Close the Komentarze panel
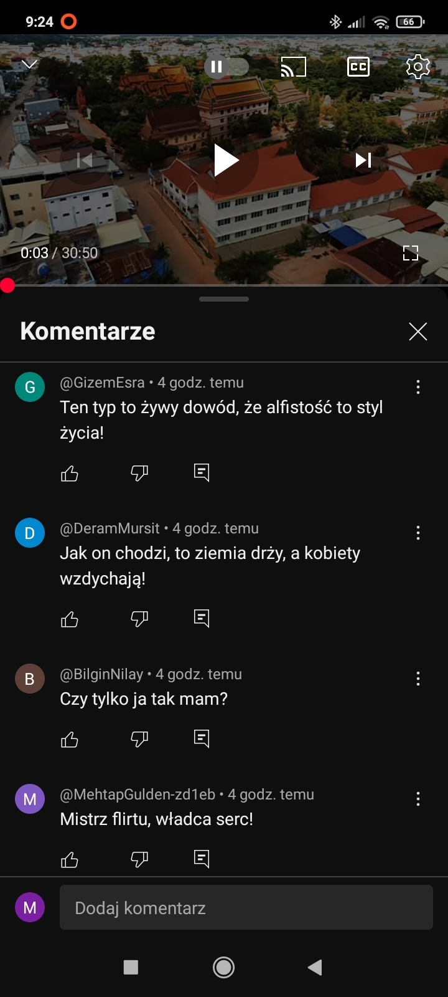Image resolution: width=448 pixels, height=997 pixels. coord(418,332)
